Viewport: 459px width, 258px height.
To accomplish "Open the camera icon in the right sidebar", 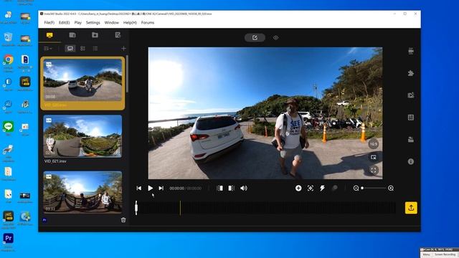I will (411, 51).
